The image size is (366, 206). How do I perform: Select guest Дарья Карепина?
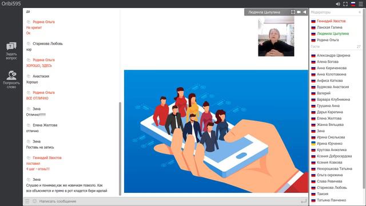[x=330, y=112]
